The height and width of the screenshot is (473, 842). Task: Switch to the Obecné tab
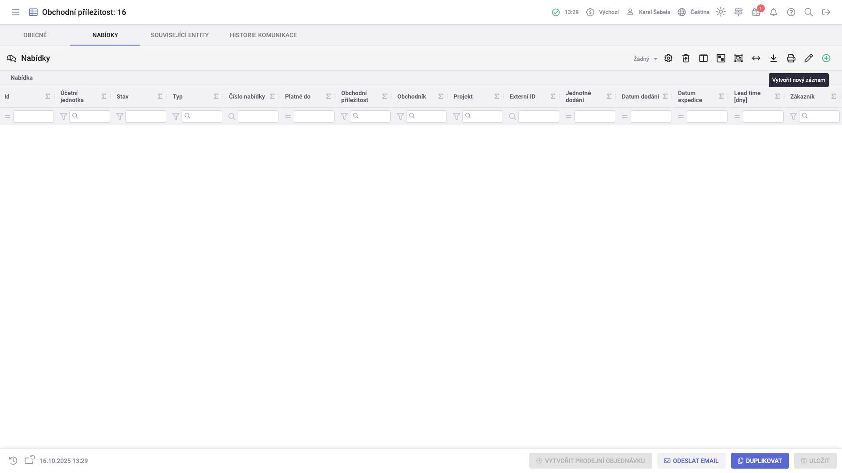click(x=35, y=35)
